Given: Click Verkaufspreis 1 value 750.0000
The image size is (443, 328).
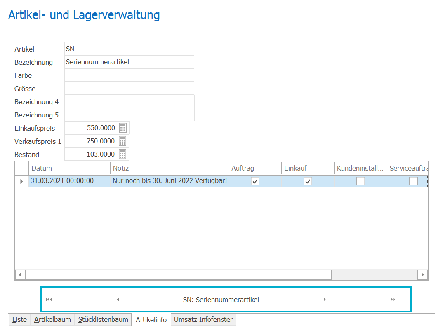Looking at the screenshot, I should tap(101, 141).
